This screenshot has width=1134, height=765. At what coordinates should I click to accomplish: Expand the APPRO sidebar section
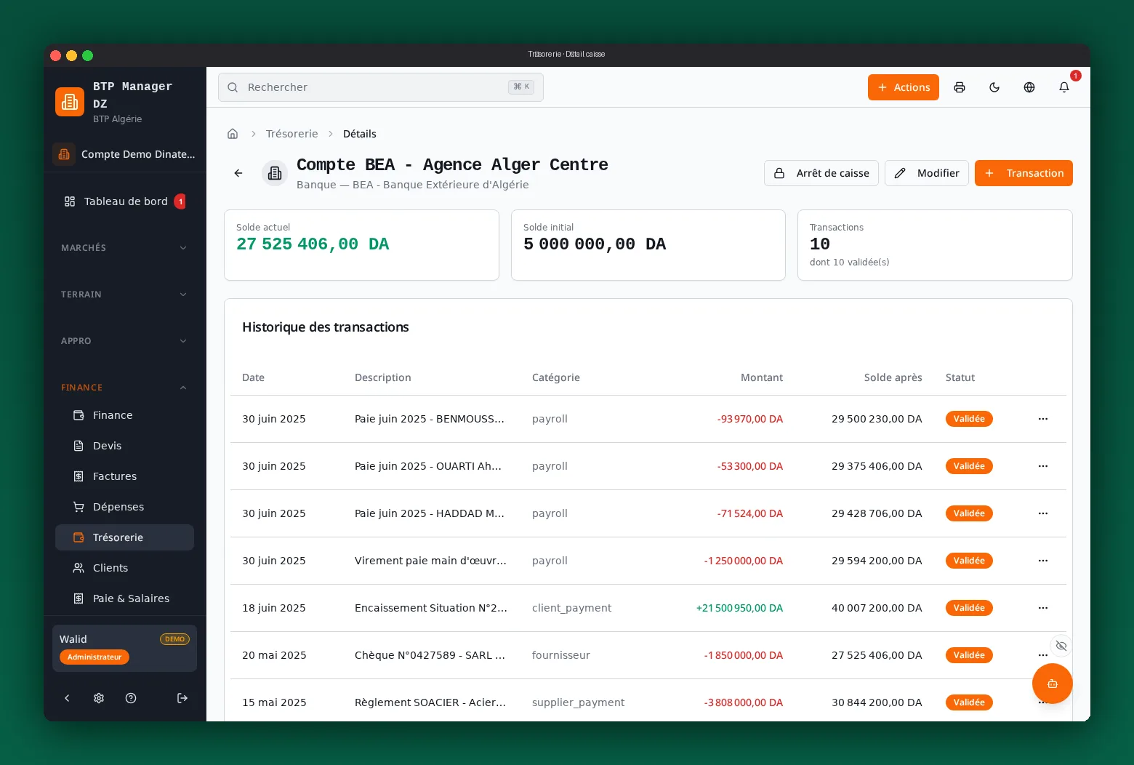124,341
